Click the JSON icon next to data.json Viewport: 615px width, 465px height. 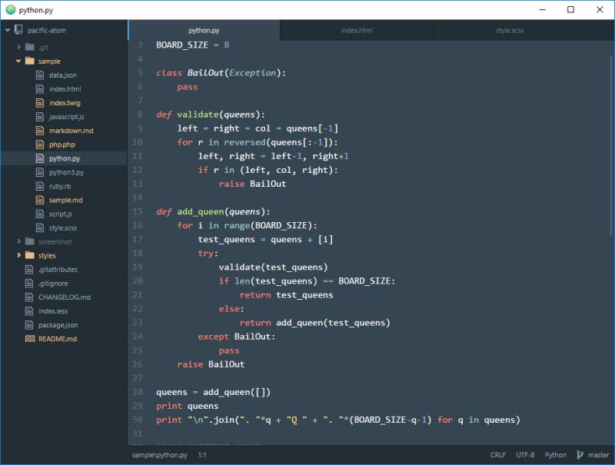[x=39, y=75]
